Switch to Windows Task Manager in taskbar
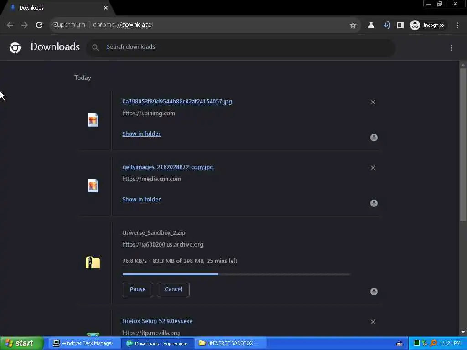The height and width of the screenshot is (350, 467). (x=84, y=344)
